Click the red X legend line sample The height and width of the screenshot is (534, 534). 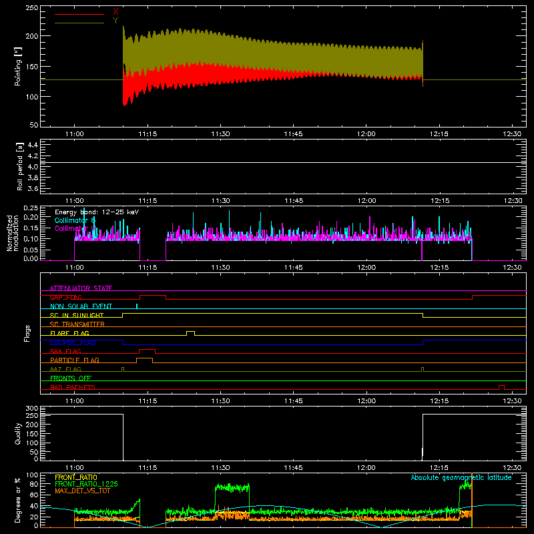pyautogui.click(x=79, y=14)
